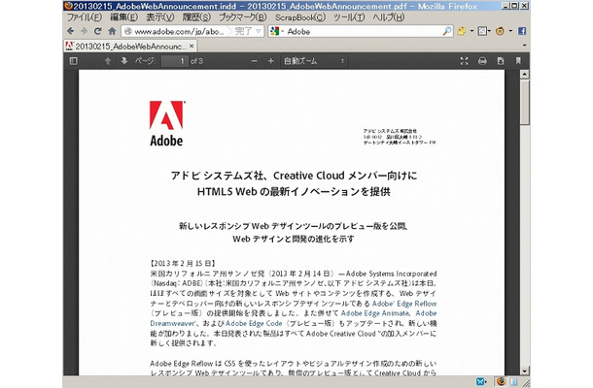The height and width of the screenshot is (388, 593).
Task: Open the home page
Action: coord(112,31)
